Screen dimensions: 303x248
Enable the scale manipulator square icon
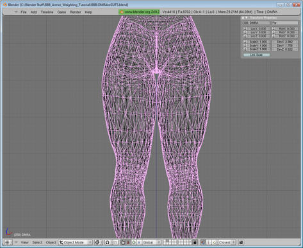tap(139, 242)
